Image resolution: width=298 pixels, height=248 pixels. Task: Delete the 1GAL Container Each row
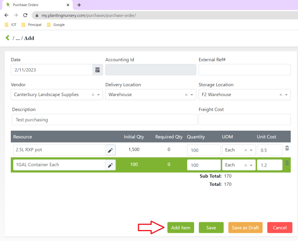[x=287, y=163]
